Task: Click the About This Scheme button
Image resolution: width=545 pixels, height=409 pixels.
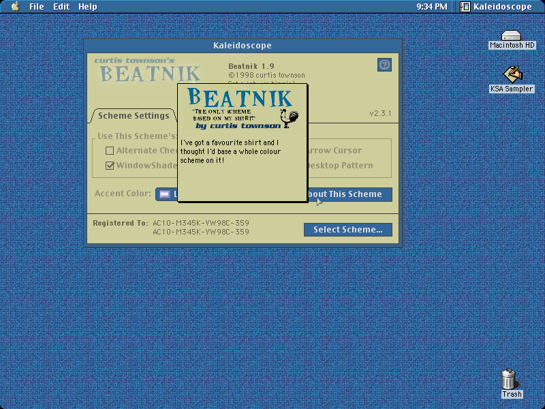Action: [x=349, y=194]
